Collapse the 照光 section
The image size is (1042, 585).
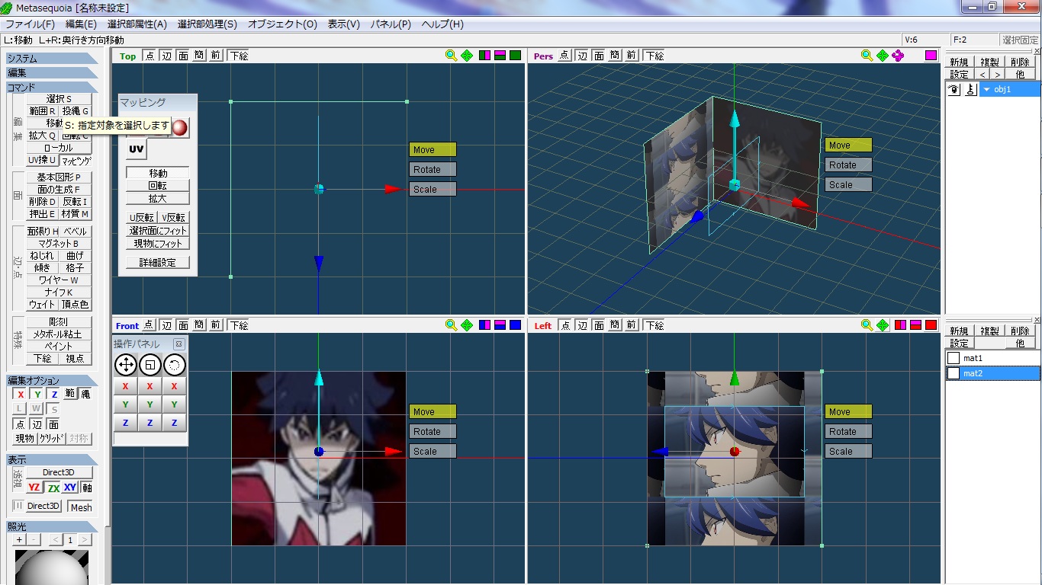52,526
